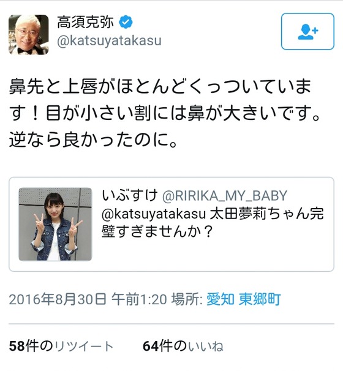343x371 pixels.
Task: Open the @RIRIKA_MY_BABY handle
Action: [224, 196]
